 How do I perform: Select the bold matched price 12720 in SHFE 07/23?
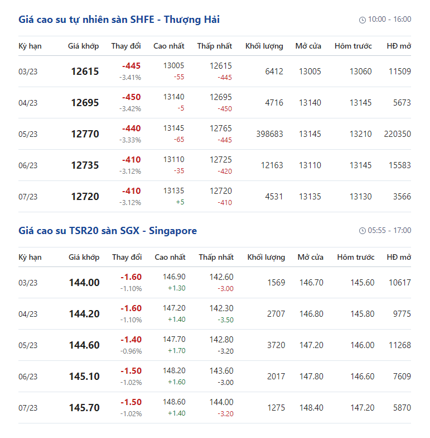point(85,197)
